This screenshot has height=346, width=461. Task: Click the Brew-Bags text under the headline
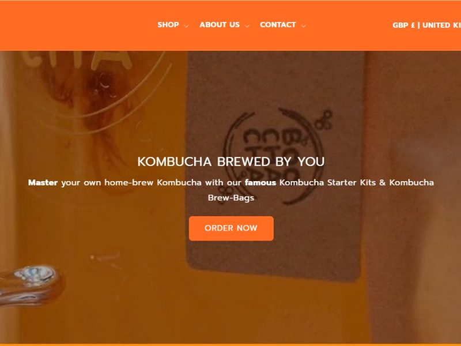(231, 198)
